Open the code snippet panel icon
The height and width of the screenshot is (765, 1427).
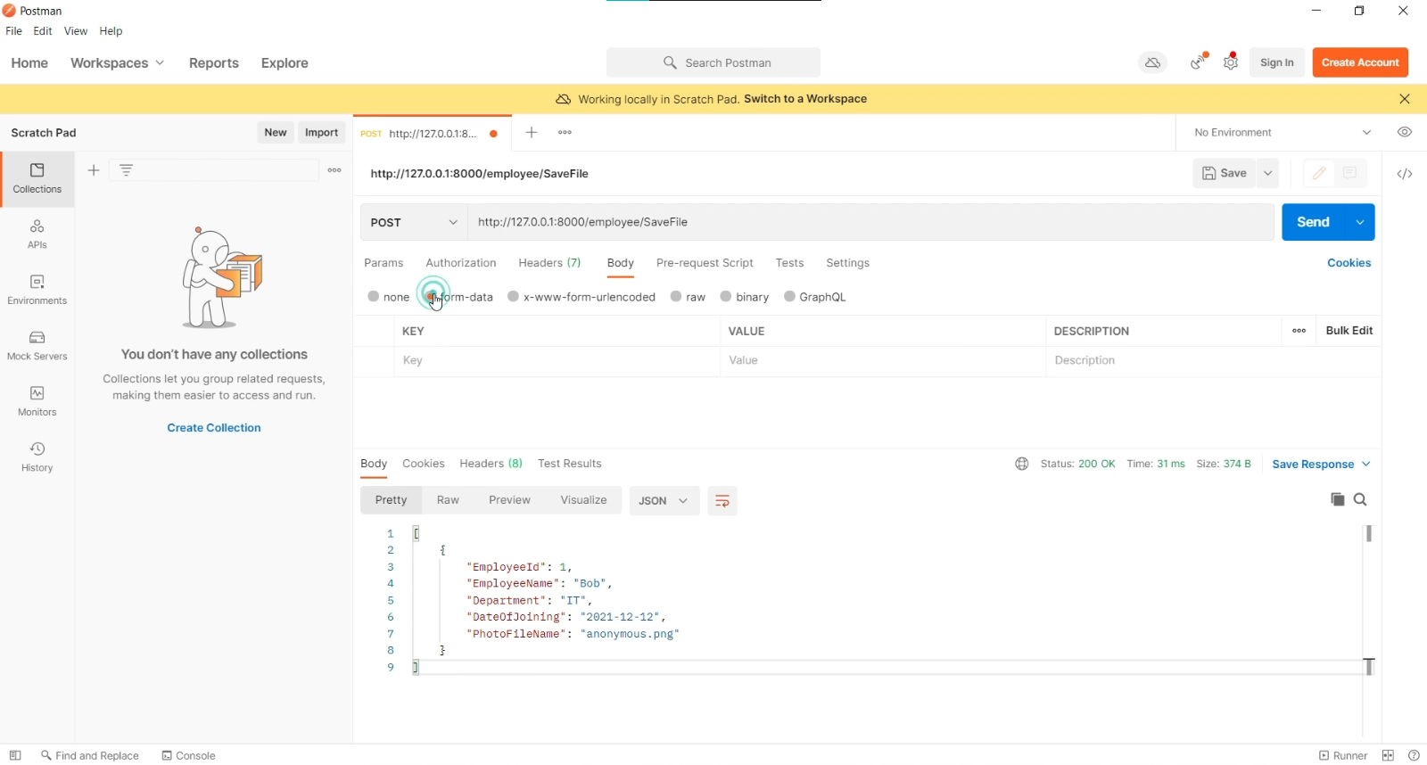point(1405,175)
